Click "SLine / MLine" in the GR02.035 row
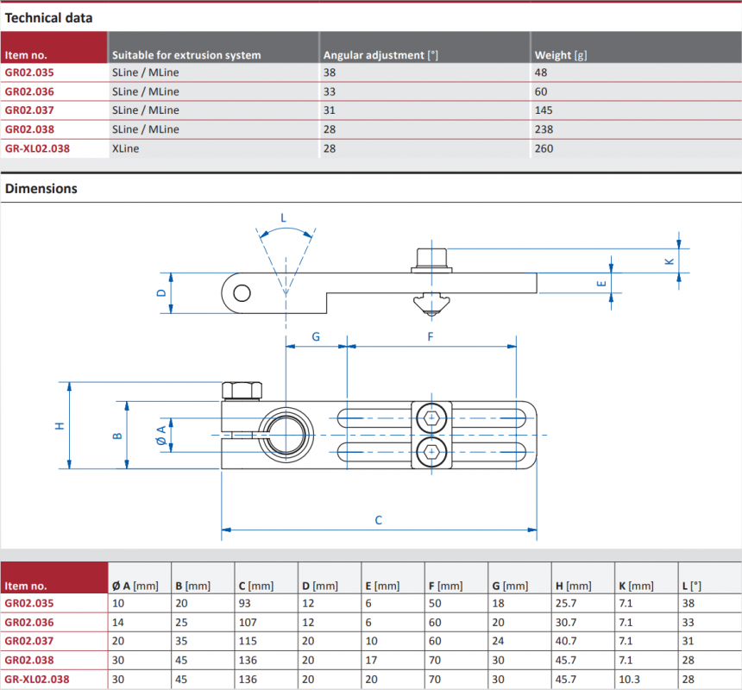The height and width of the screenshot is (690, 742). (x=146, y=72)
